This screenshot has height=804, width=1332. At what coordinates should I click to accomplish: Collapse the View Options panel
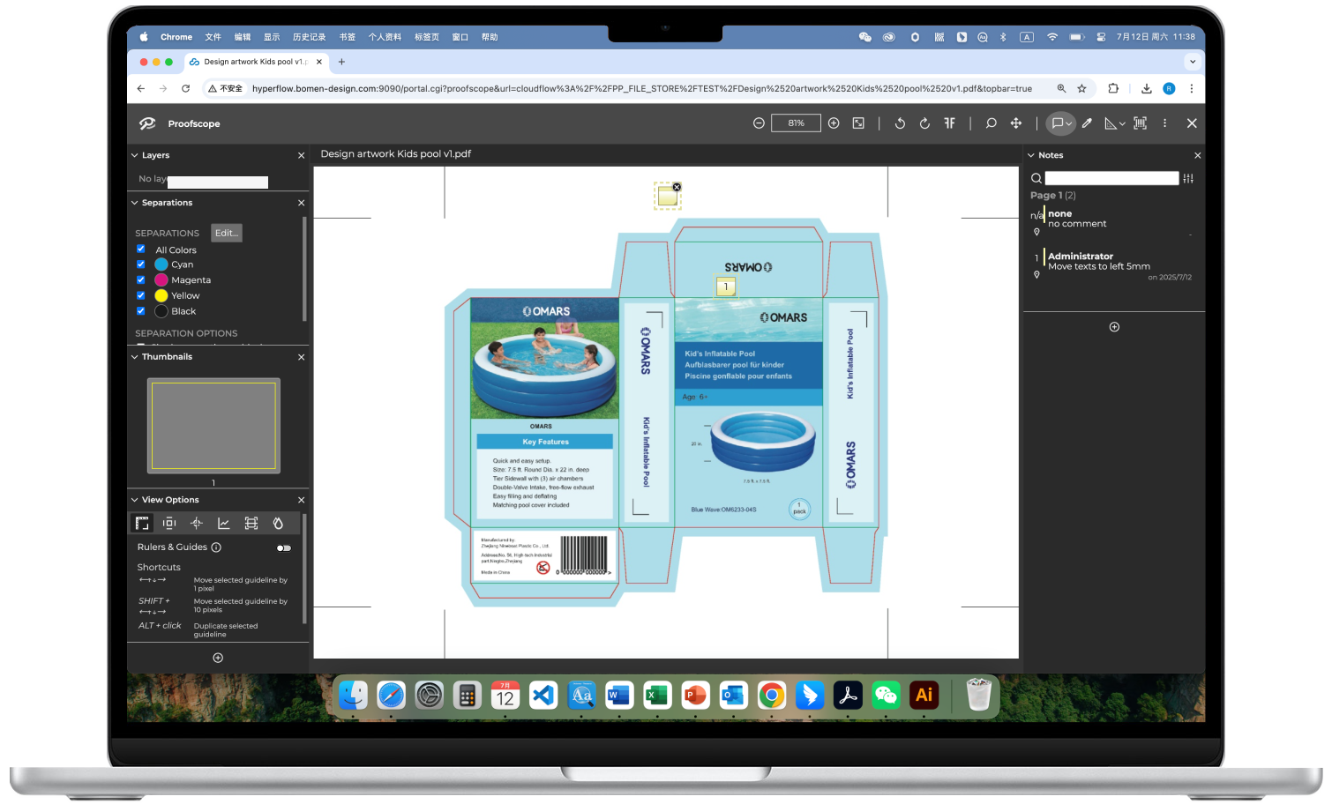[x=135, y=500]
